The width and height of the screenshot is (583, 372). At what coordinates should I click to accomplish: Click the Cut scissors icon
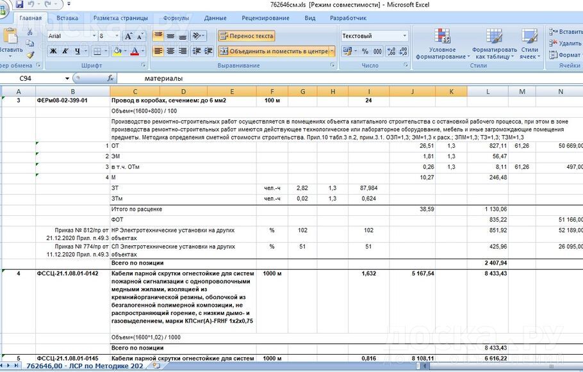click(30, 33)
